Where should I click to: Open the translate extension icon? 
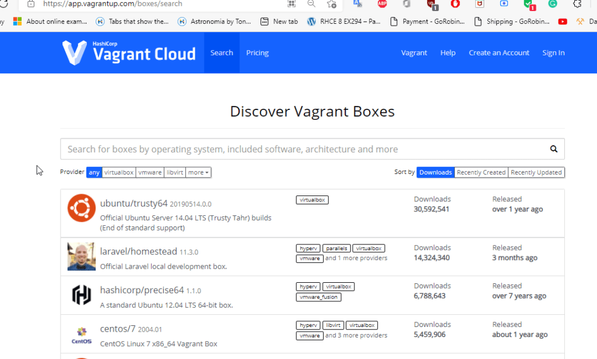click(x=357, y=4)
